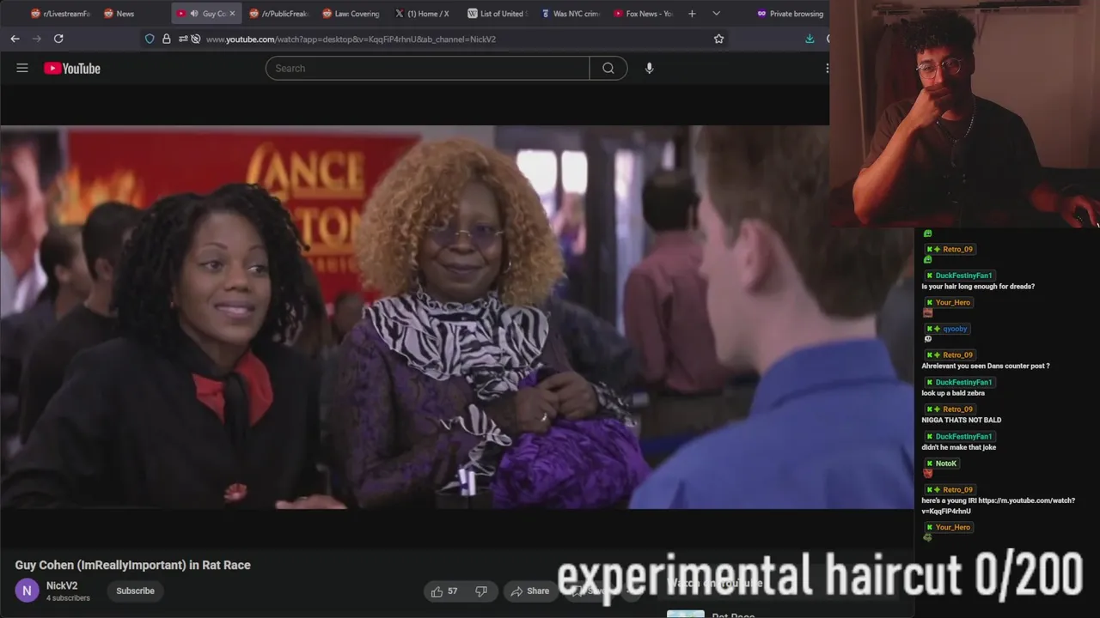Share the Rat Race video
The image size is (1100, 618).
click(529, 591)
